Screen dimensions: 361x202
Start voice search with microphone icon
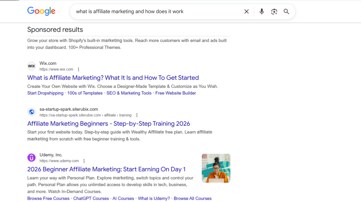tap(262, 12)
